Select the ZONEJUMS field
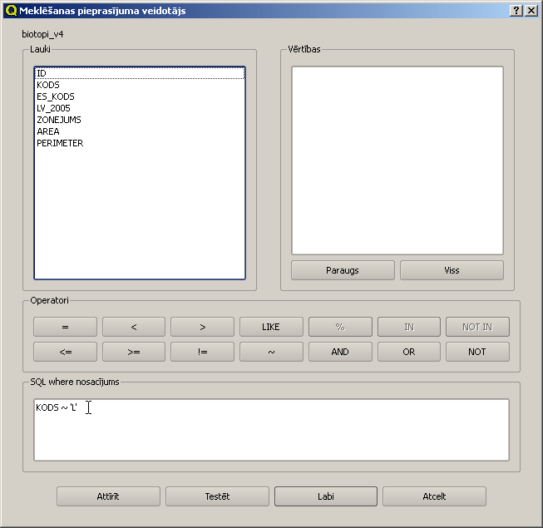The image size is (543, 528). 140,120
